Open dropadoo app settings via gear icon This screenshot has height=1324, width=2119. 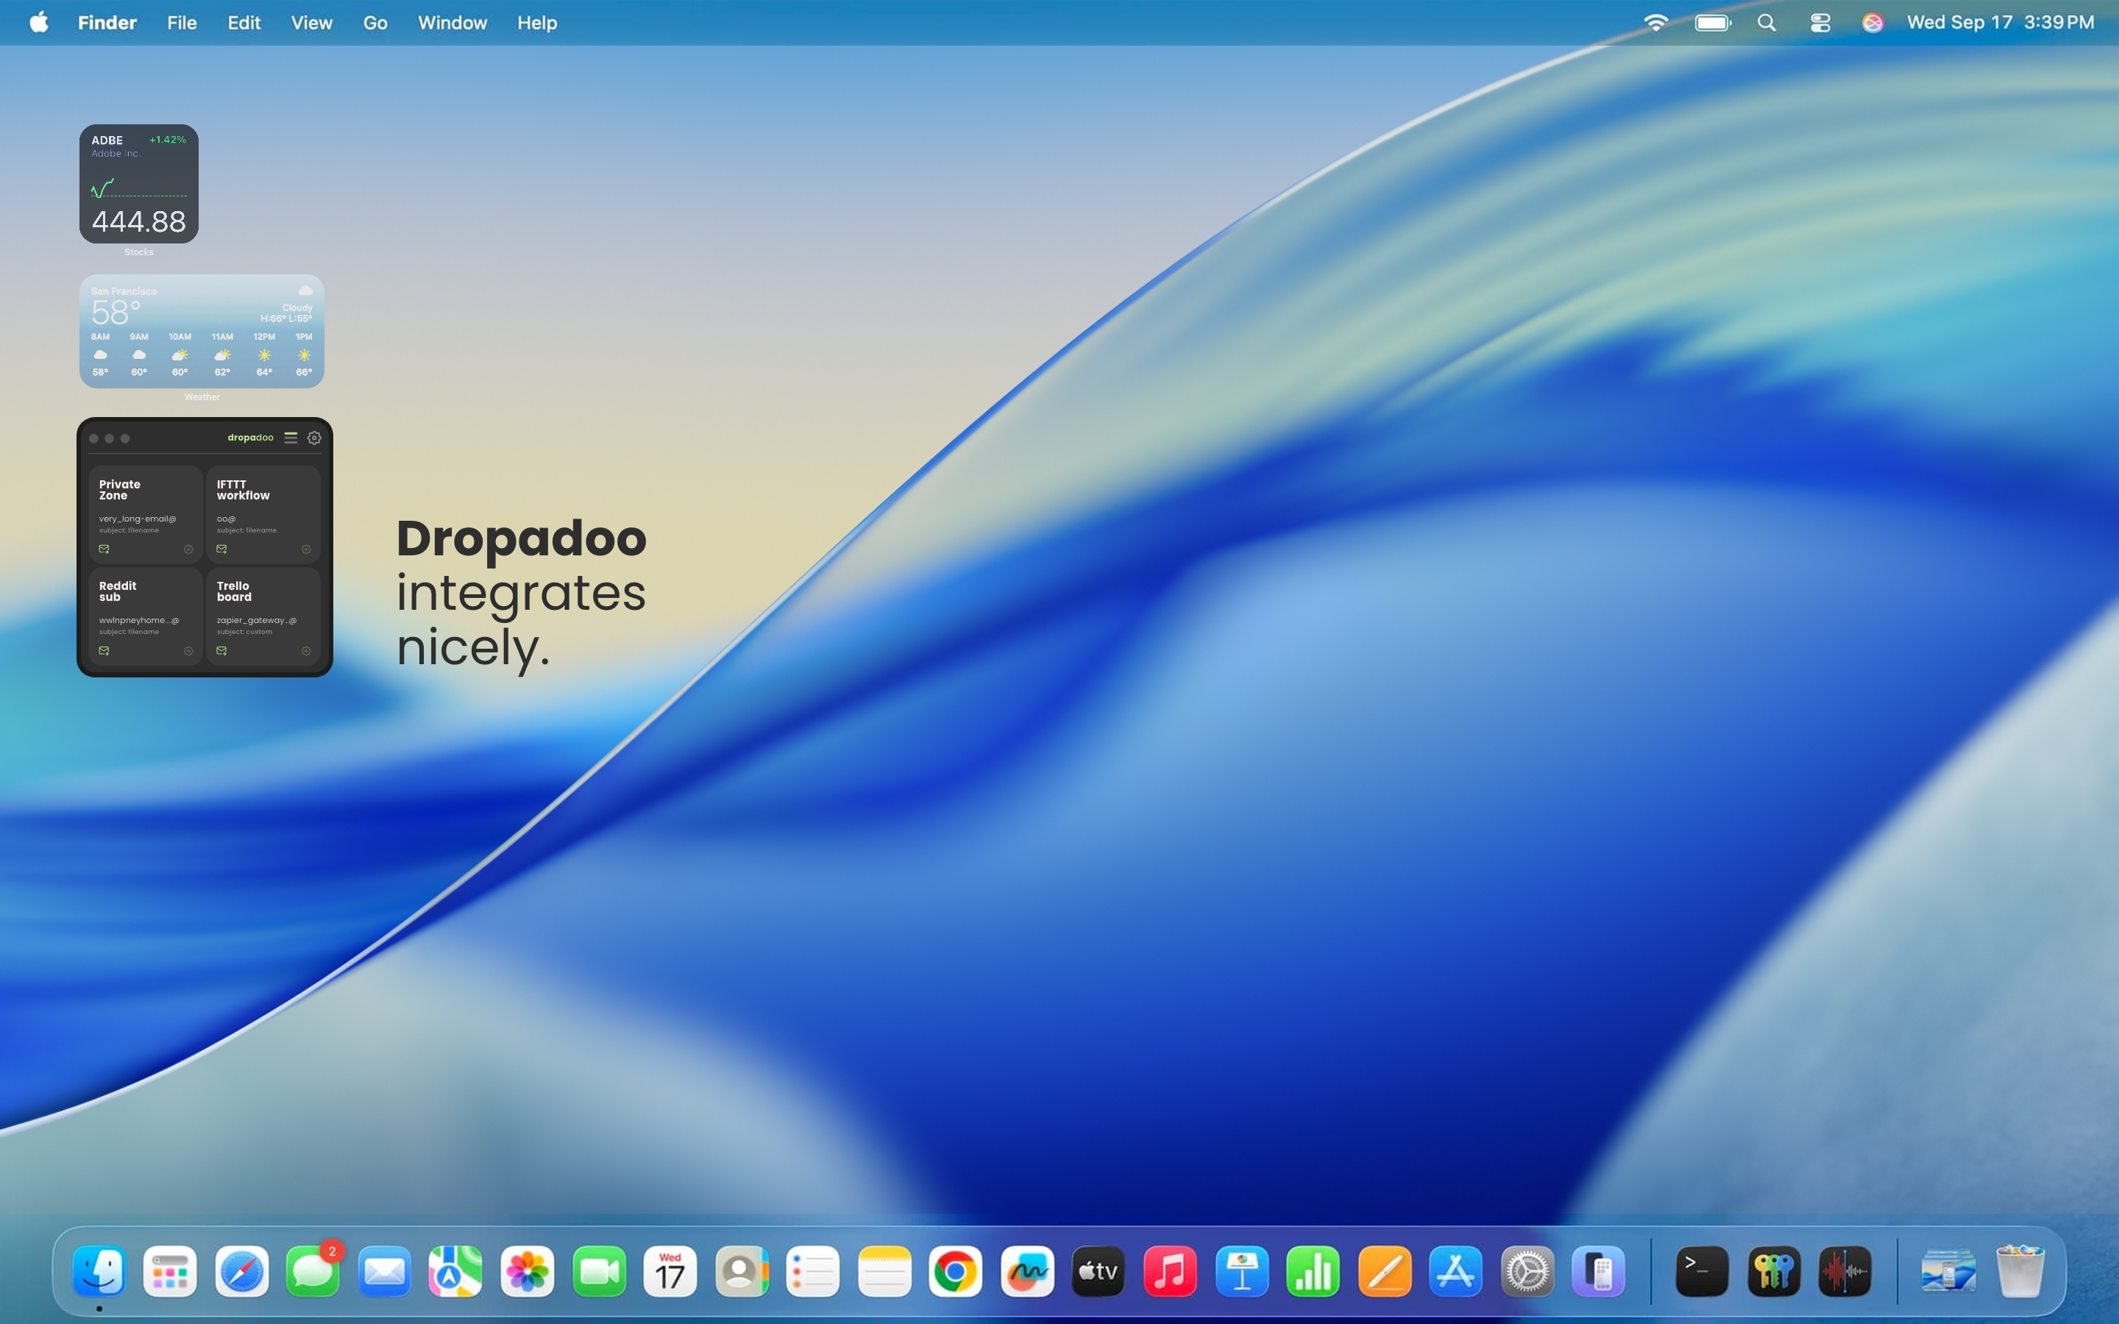pyautogui.click(x=314, y=438)
